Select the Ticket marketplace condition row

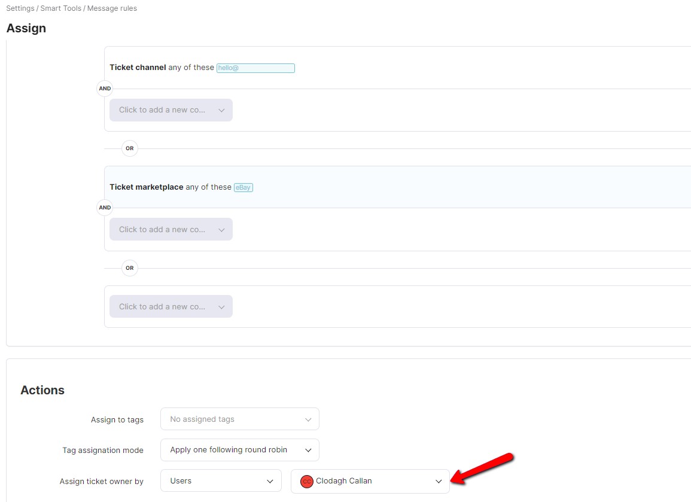[397, 187]
